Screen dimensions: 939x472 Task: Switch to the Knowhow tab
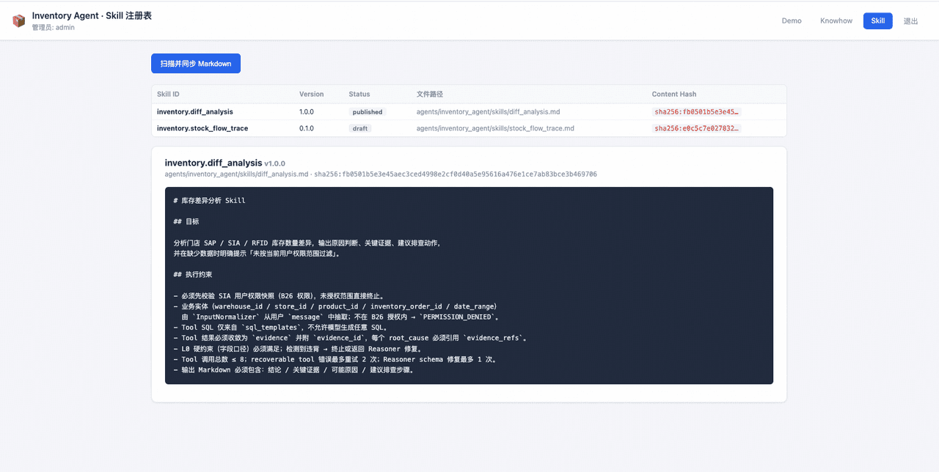(x=836, y=21)
